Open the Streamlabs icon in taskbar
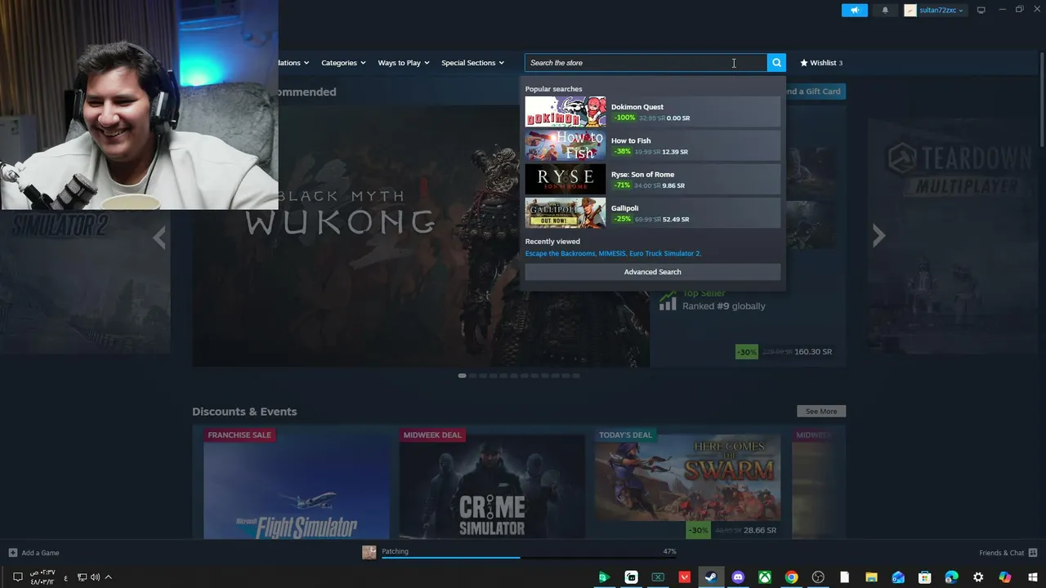1046x588 pixels. pos(631,577)
